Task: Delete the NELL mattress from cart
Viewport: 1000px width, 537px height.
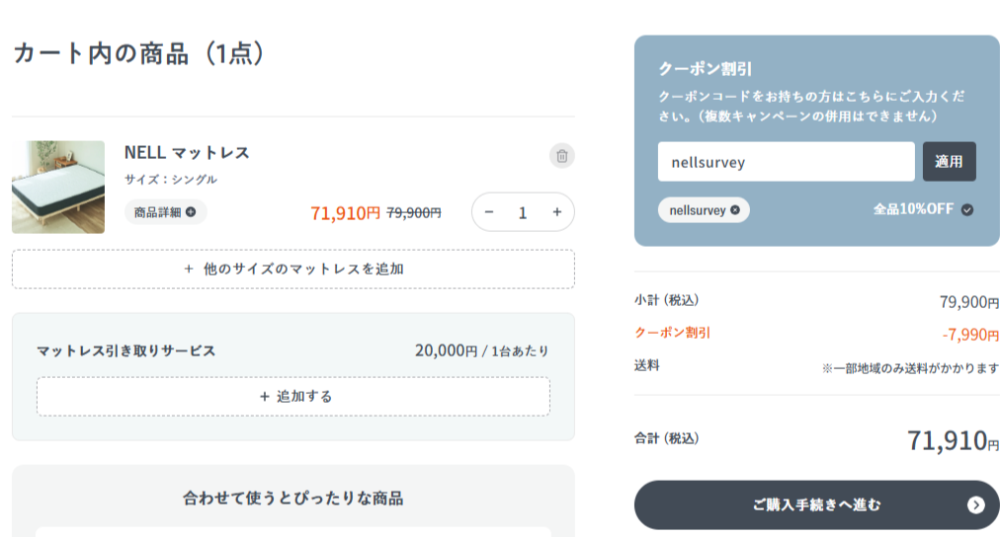Action: tap(561, 155)
